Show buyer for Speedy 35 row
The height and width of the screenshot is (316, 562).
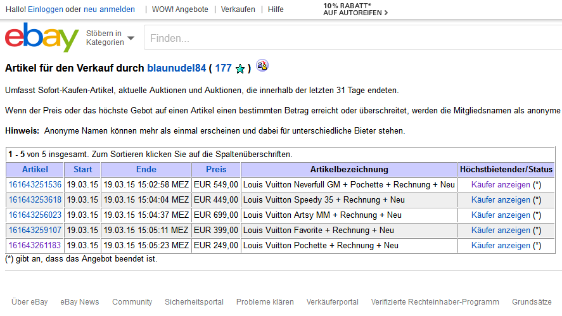click(x=501, y=200)
